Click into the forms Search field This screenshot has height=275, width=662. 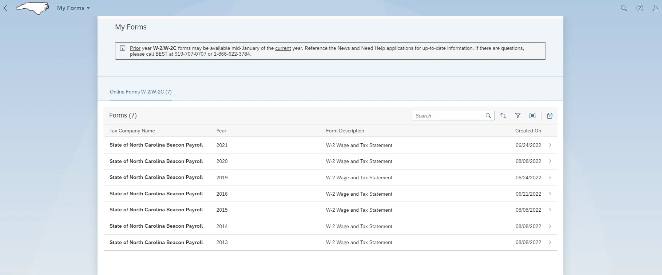click(x=448, y=116)
